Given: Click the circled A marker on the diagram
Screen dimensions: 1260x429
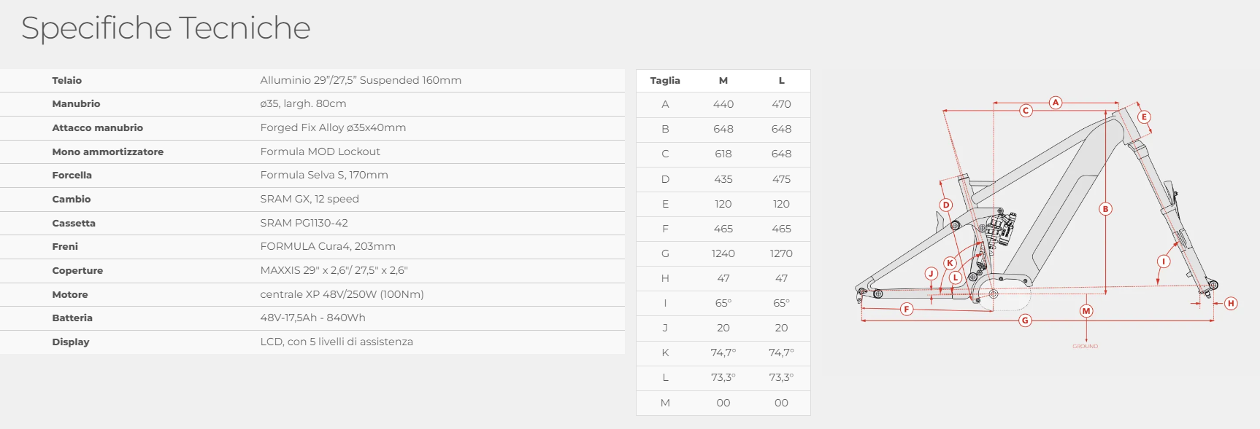Looking at the screenshot, I should pos(1056,103).
